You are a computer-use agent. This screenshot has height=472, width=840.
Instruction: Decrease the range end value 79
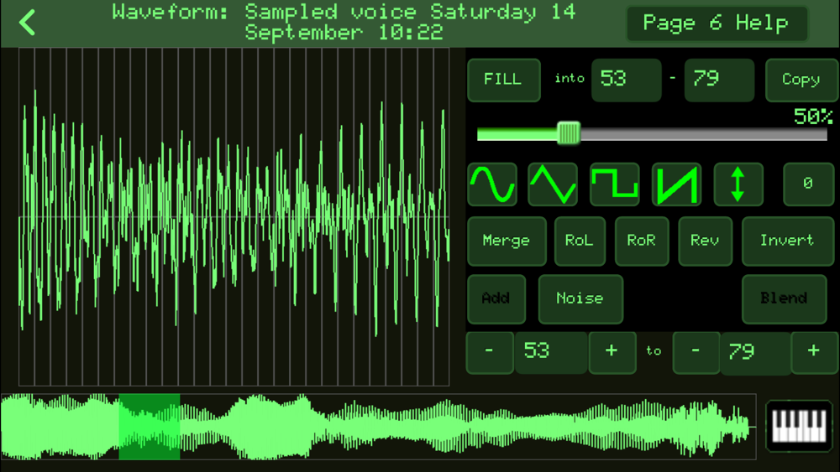(696, 352)
